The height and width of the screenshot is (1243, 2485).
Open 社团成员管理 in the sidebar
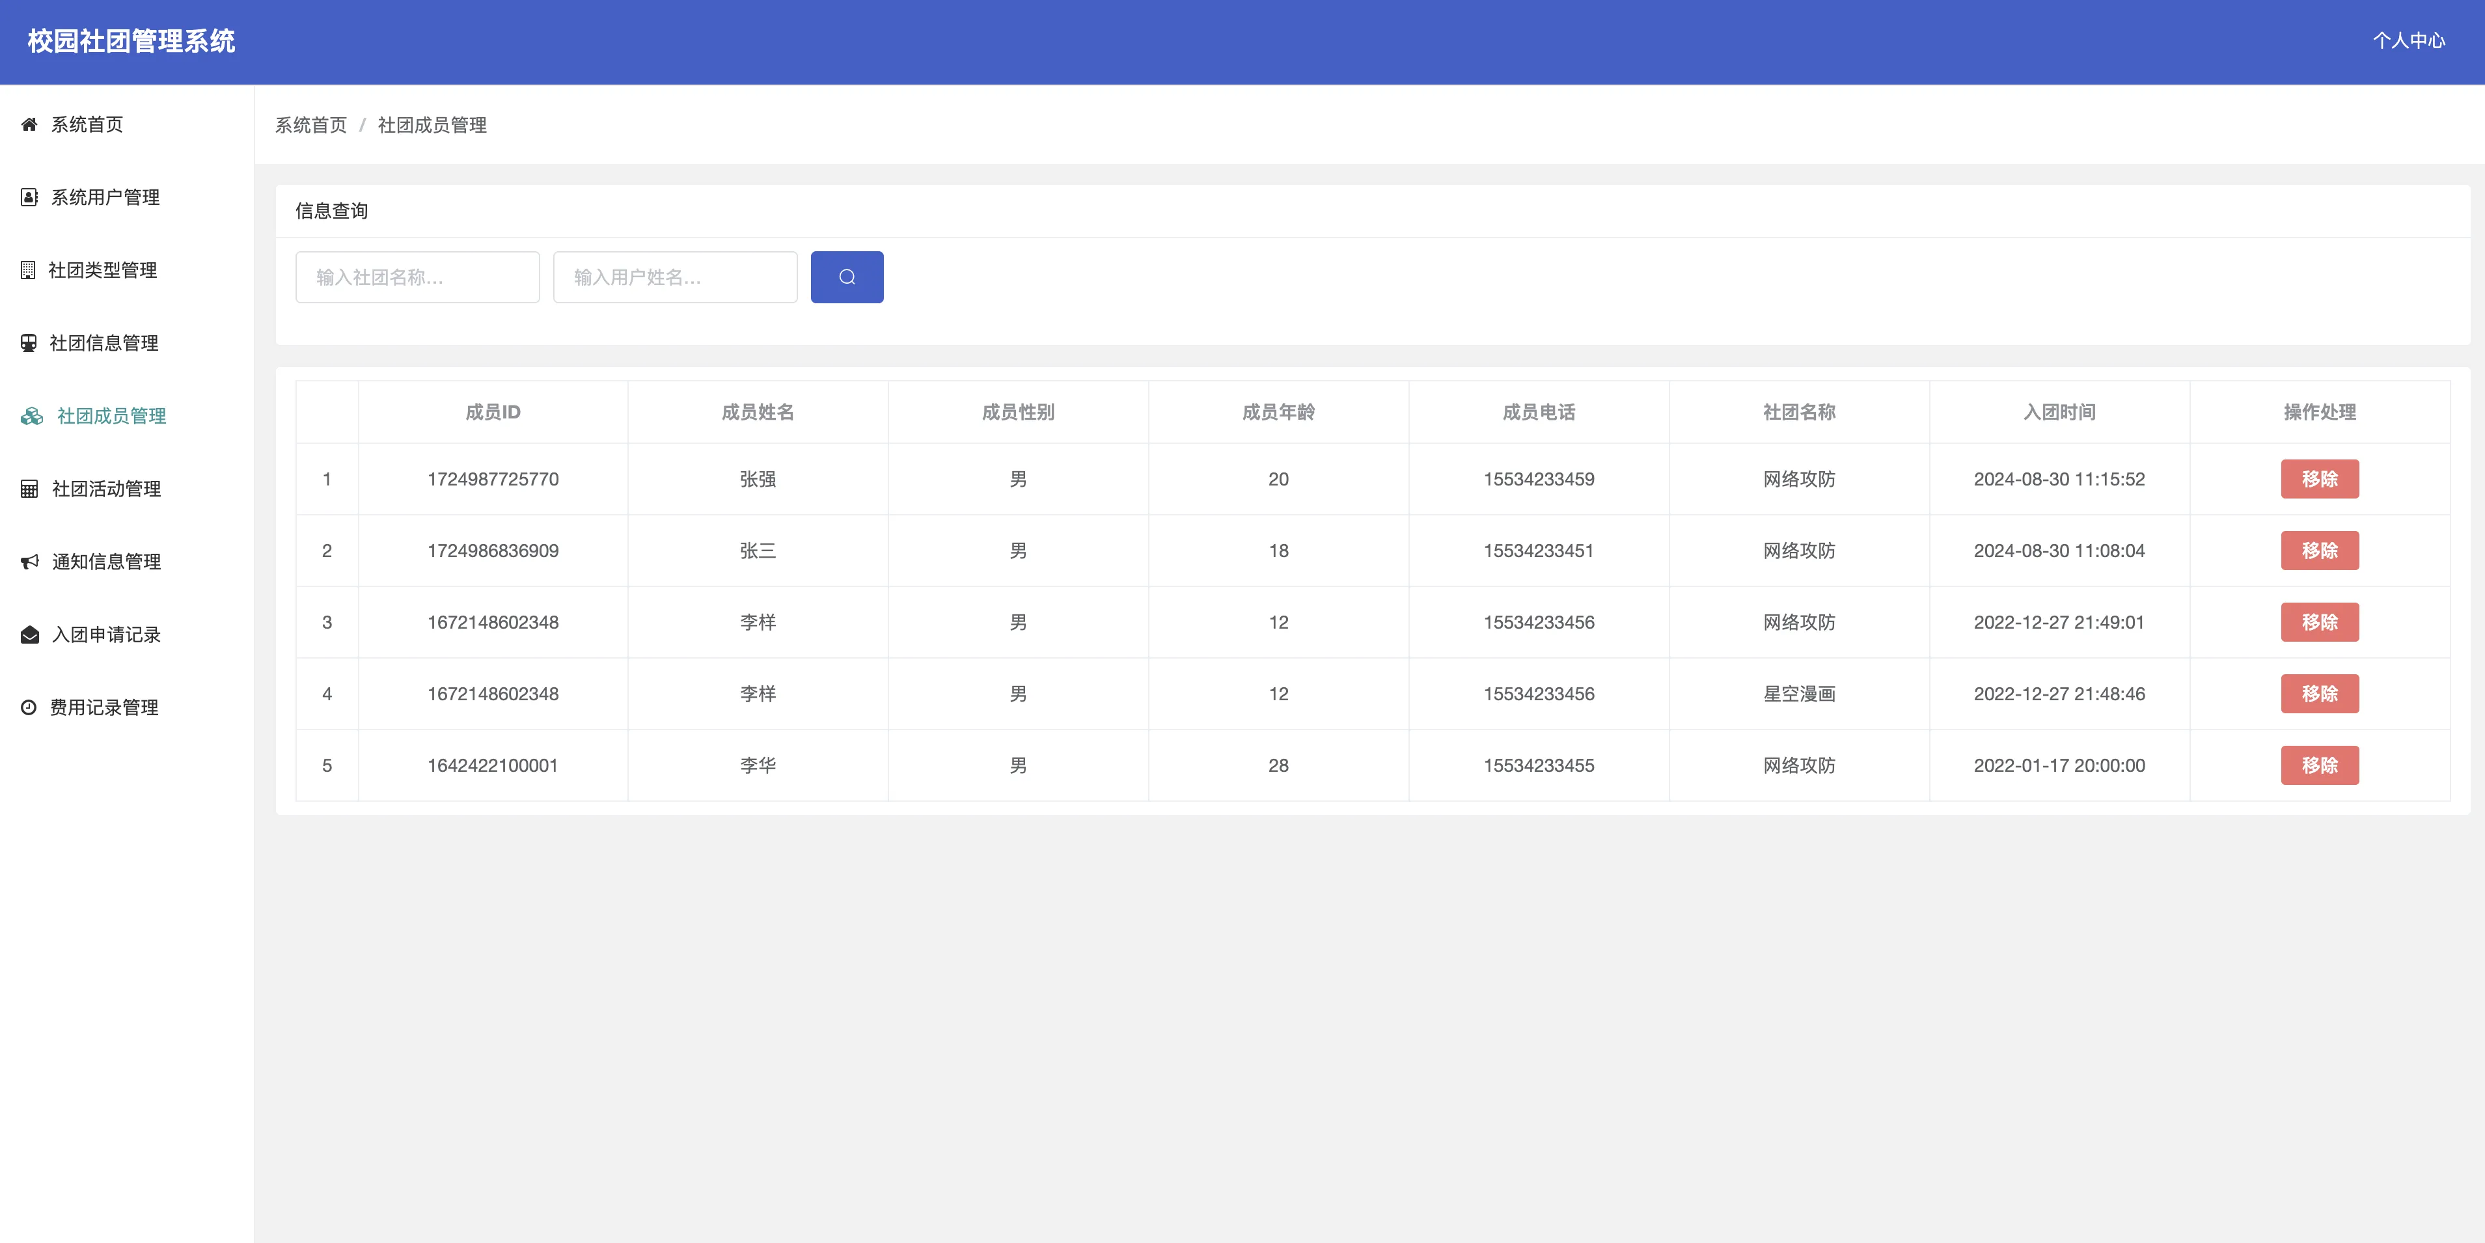click(111, 416)
